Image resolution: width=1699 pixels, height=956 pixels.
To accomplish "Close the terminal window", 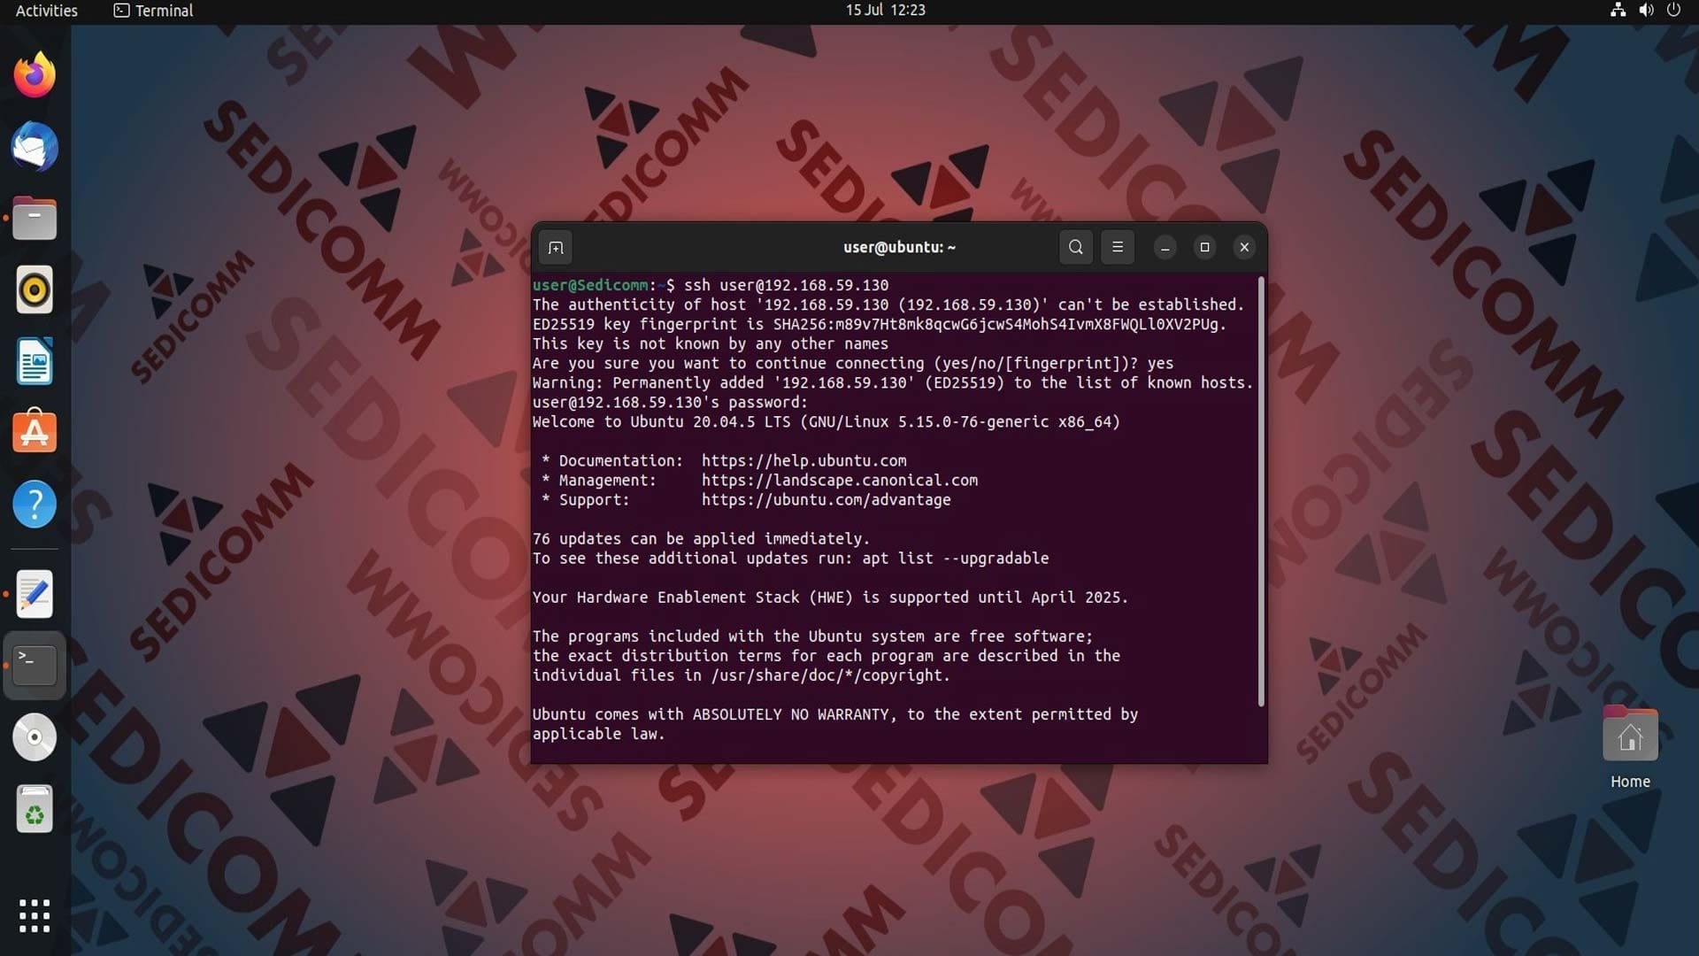I will coord(1244,248).
